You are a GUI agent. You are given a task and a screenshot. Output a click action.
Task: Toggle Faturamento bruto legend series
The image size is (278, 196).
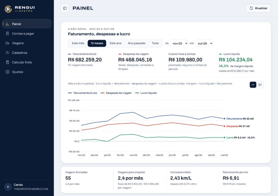point(83,93)
